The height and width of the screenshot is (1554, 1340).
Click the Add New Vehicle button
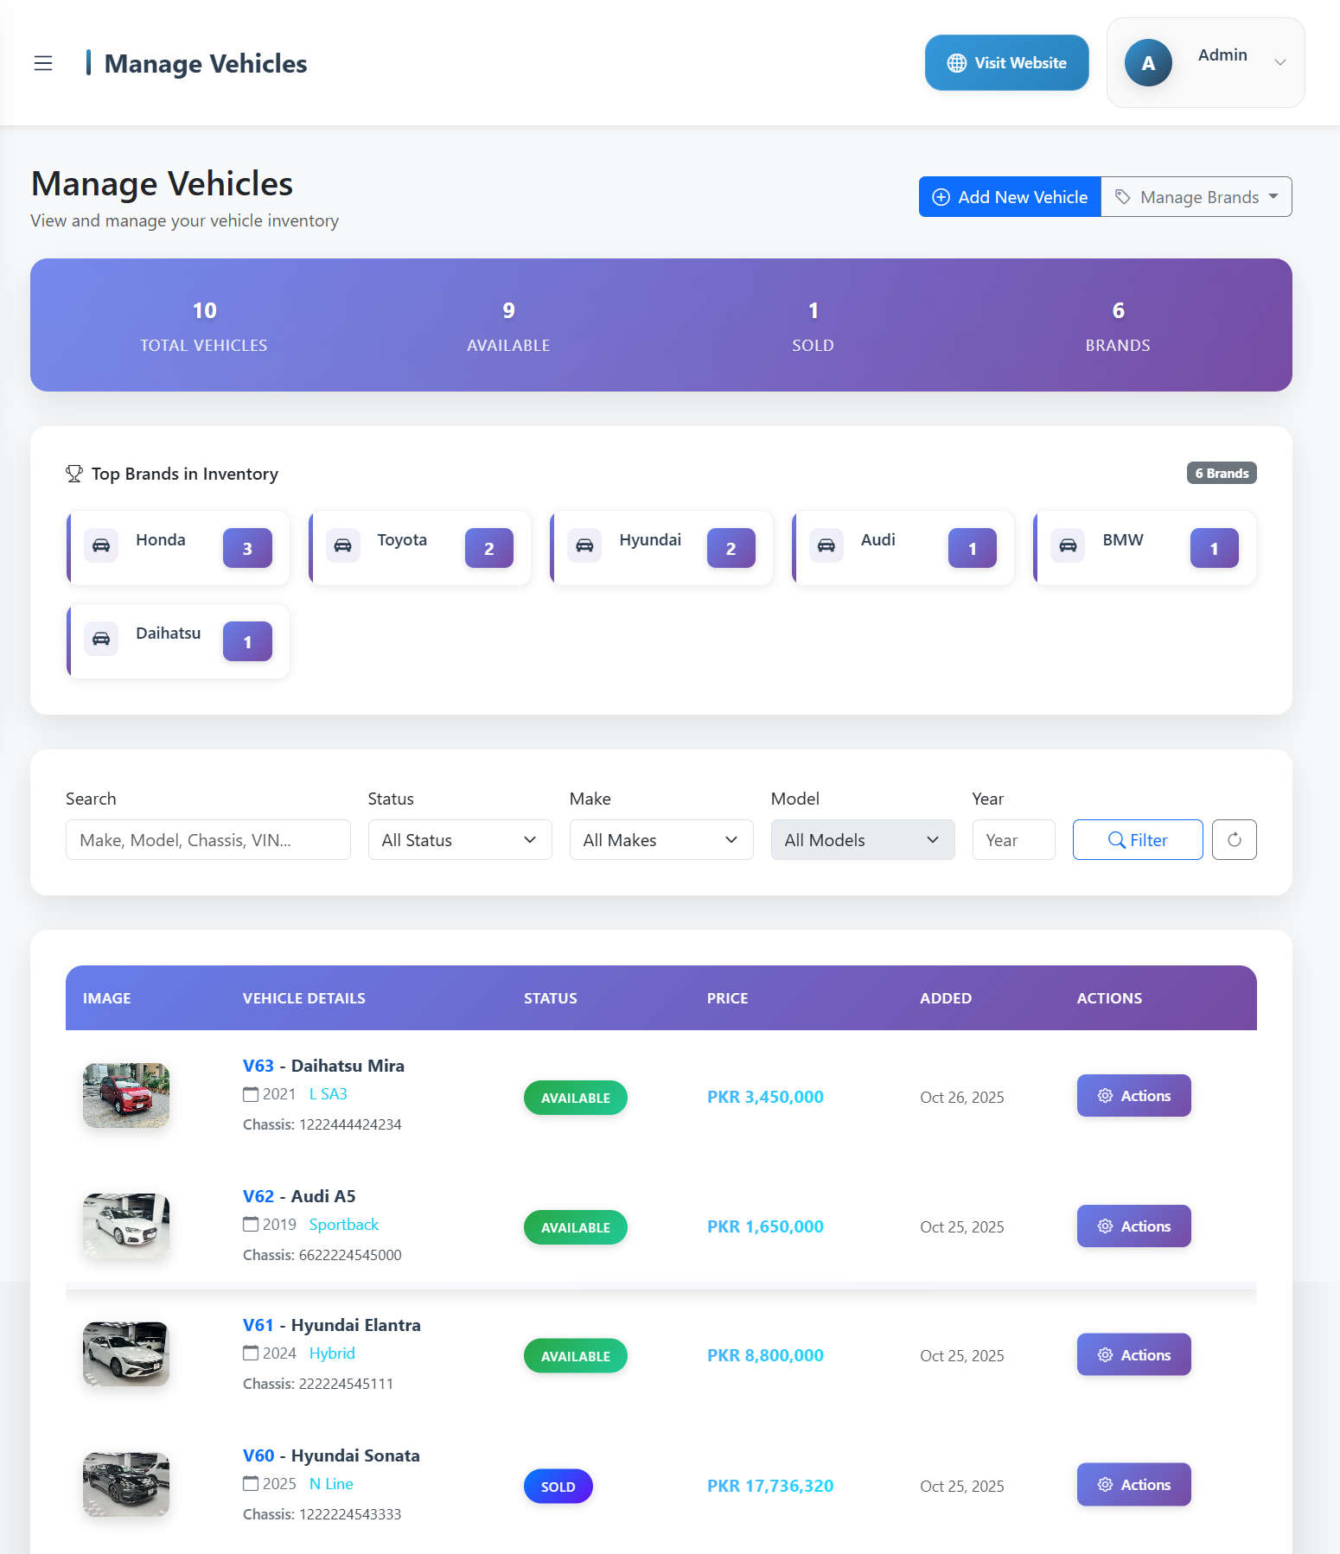(1010, 197)
